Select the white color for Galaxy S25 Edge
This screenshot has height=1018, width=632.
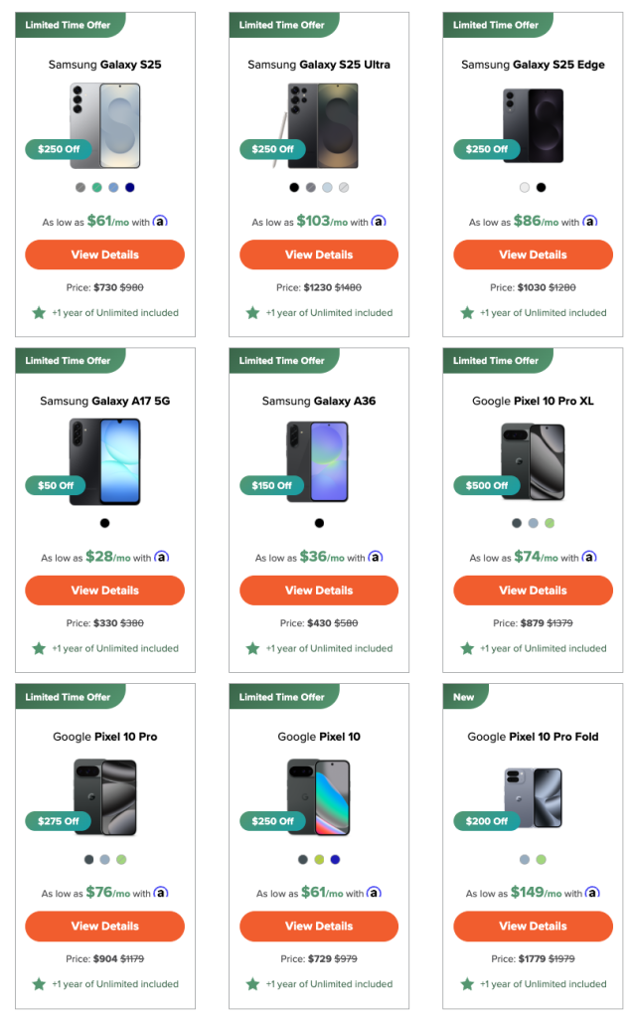[x=525, y=187]
